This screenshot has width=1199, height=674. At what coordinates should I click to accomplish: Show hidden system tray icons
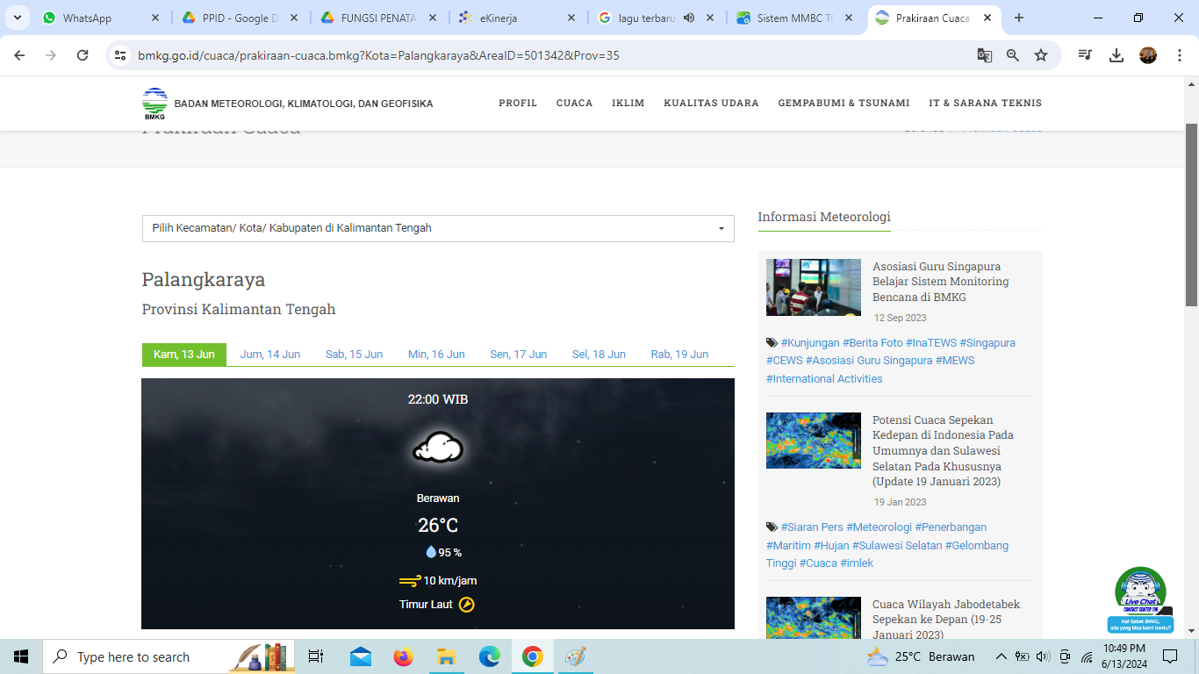click(1001, 656)
